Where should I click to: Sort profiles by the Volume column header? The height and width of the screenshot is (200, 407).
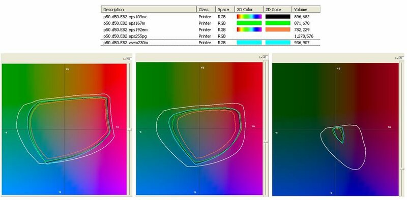click(306, 9)
